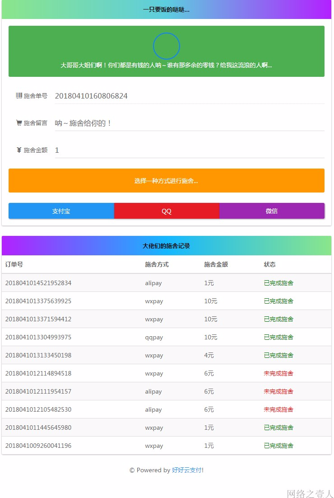This screenshot has height=498, width=334.
Task: Click wxpay in order 2018041011445645980 row
Action: [x=154, y=428]
